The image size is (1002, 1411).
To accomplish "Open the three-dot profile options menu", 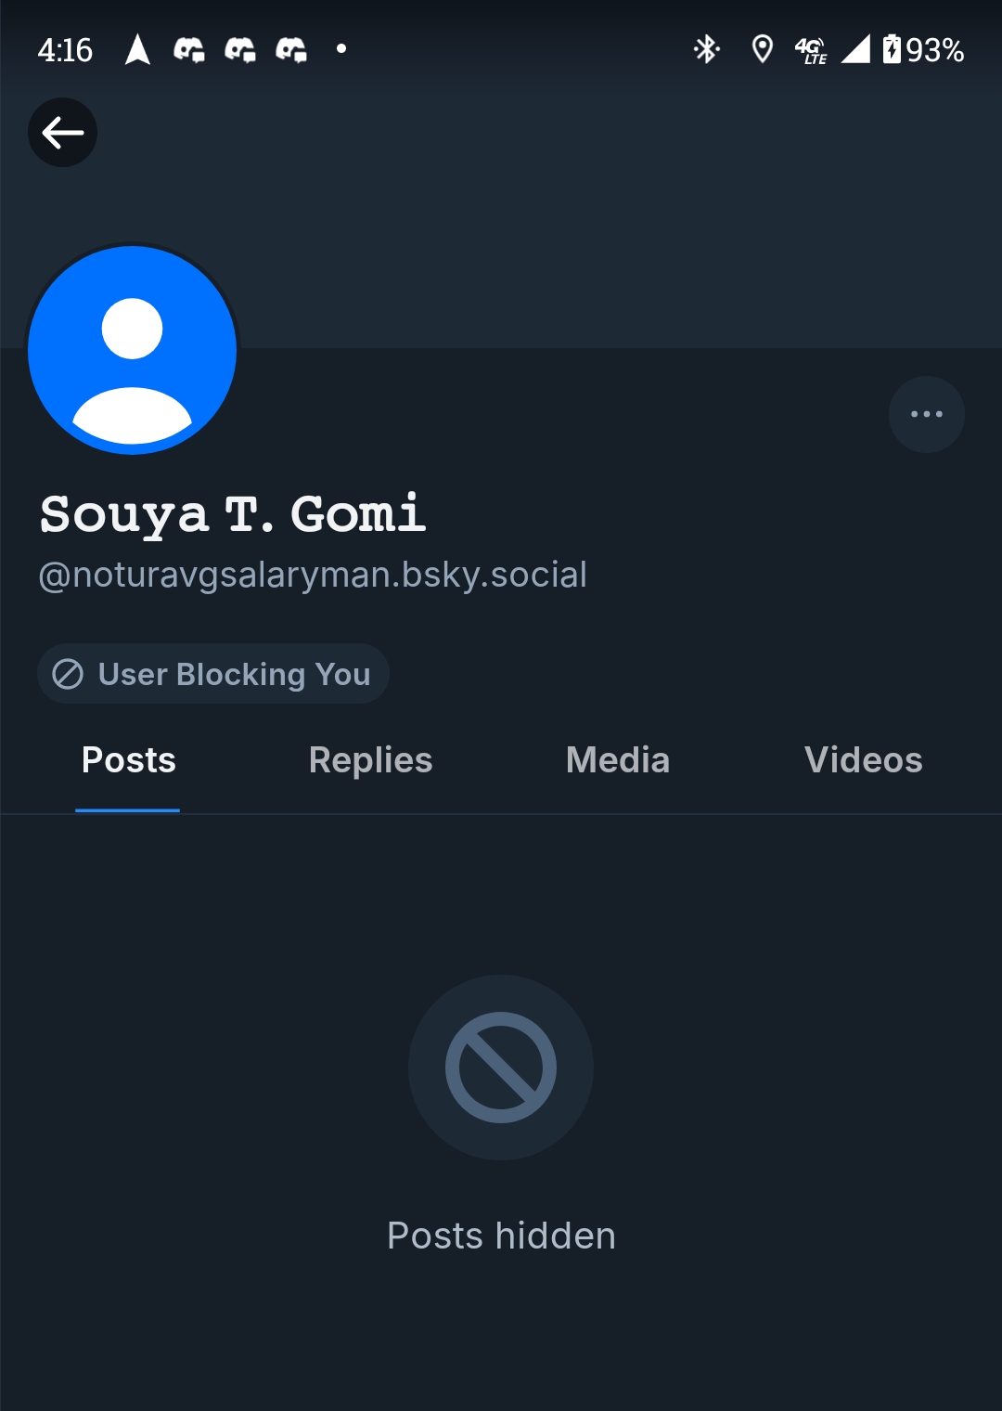I will point(926,414).
